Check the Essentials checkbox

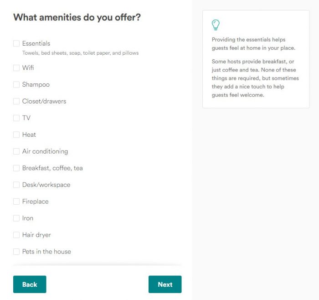pos(16,43)
